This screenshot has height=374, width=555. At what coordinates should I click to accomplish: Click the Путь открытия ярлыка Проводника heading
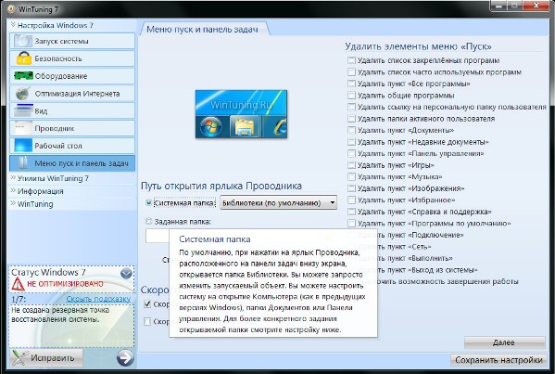point(221,186)
